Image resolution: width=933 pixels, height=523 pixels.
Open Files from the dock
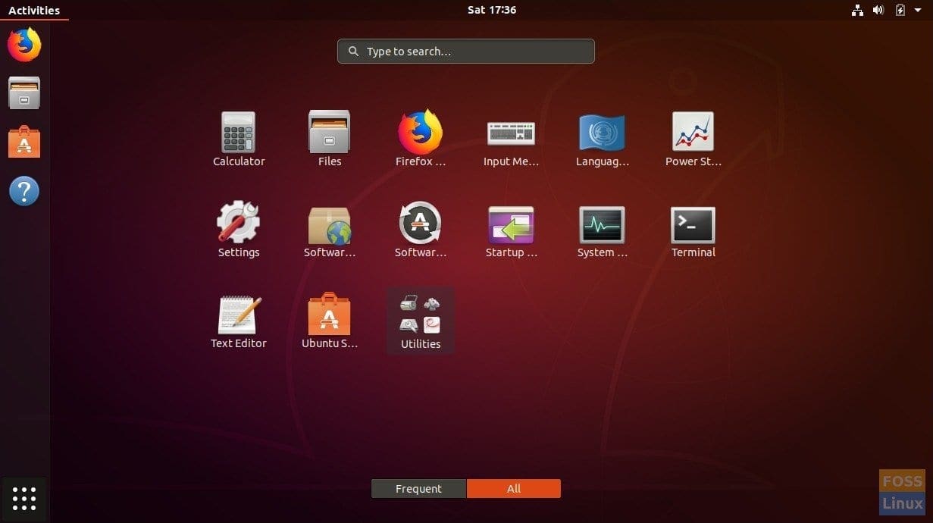[24, 93]
